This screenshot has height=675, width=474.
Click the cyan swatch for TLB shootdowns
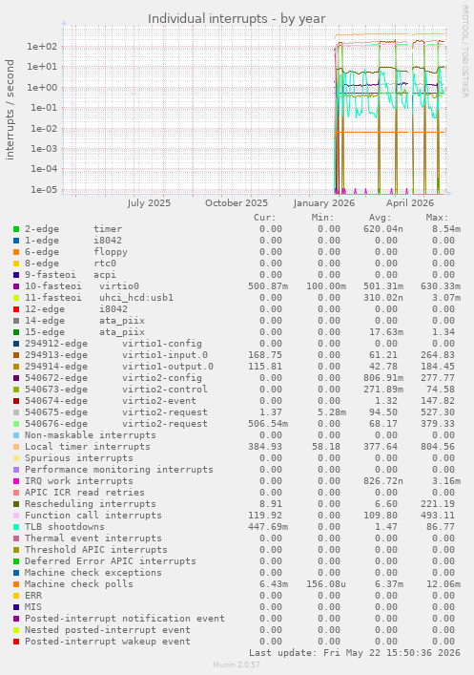tap(16, 527)
